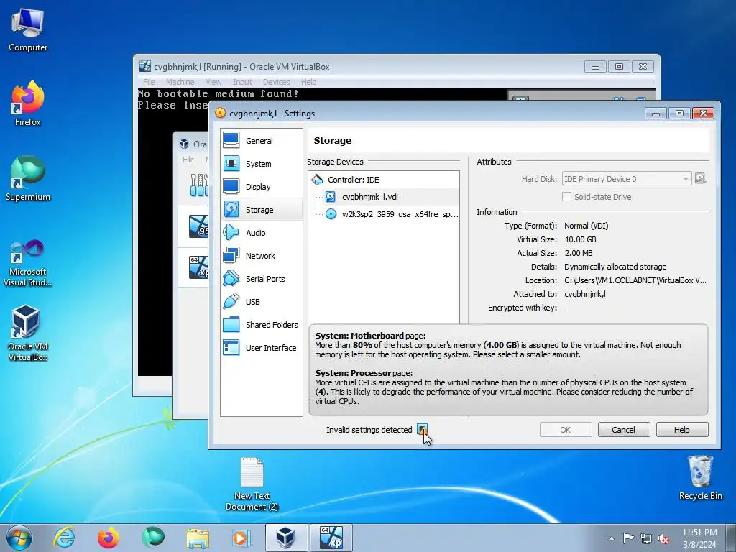Click the Action Center flag tray icon
The height and width of the screenshot is (552, 736).
(628, 538)
